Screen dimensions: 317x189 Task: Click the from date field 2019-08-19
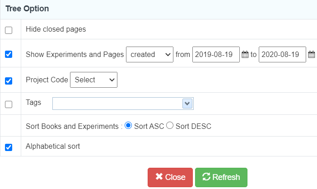point(216,54)
